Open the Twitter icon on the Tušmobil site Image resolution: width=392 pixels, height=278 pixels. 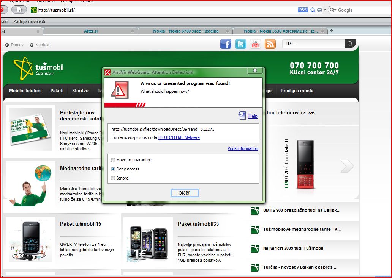240,44
